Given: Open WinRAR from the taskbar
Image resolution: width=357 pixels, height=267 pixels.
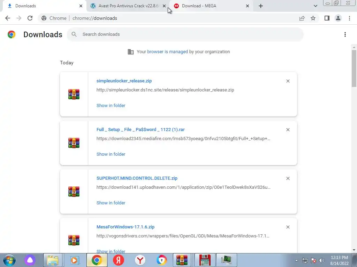Looking at the screenshot, I should click(182, 260).
